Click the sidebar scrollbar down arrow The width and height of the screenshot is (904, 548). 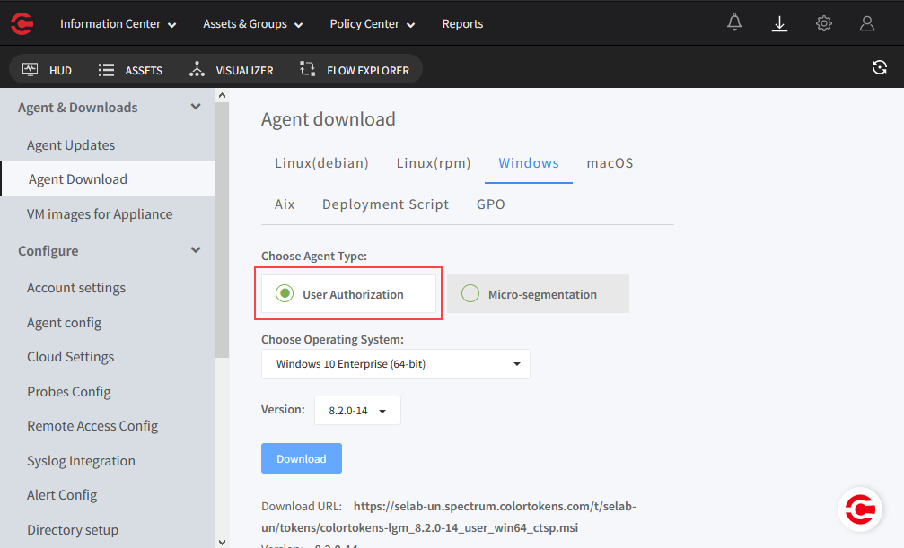[222, 542]
